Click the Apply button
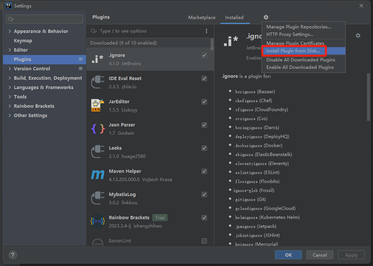373x266 pixels. (x=351, y=255)
